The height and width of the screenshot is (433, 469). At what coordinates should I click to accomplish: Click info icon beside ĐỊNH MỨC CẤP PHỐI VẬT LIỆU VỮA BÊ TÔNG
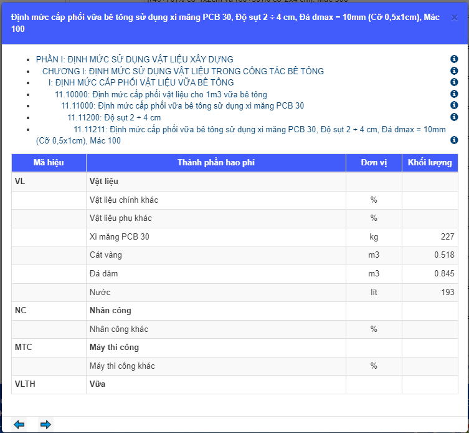coord(454,82)
